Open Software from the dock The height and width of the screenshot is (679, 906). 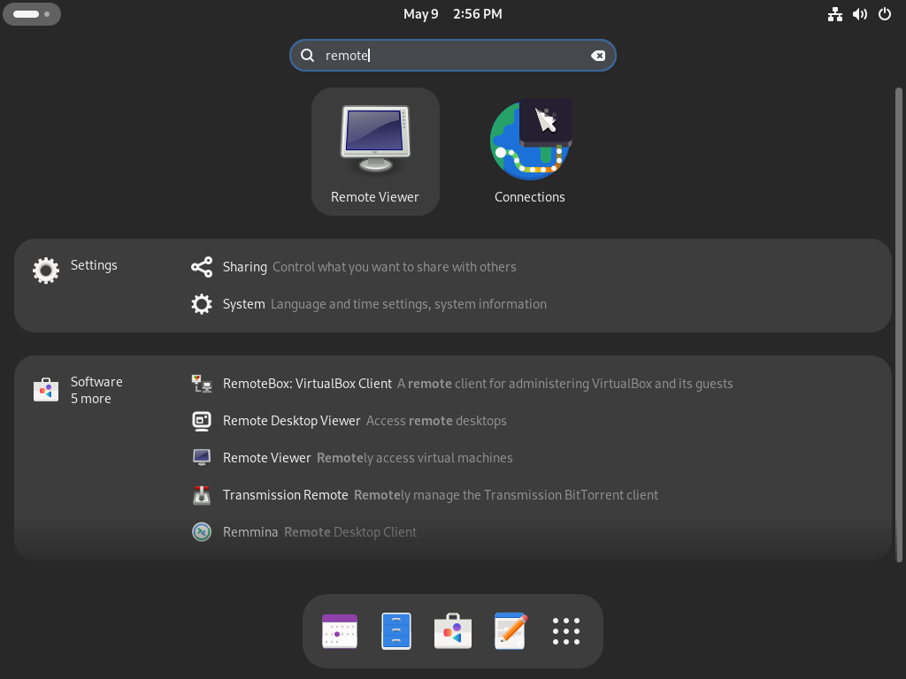coord(453,631)
